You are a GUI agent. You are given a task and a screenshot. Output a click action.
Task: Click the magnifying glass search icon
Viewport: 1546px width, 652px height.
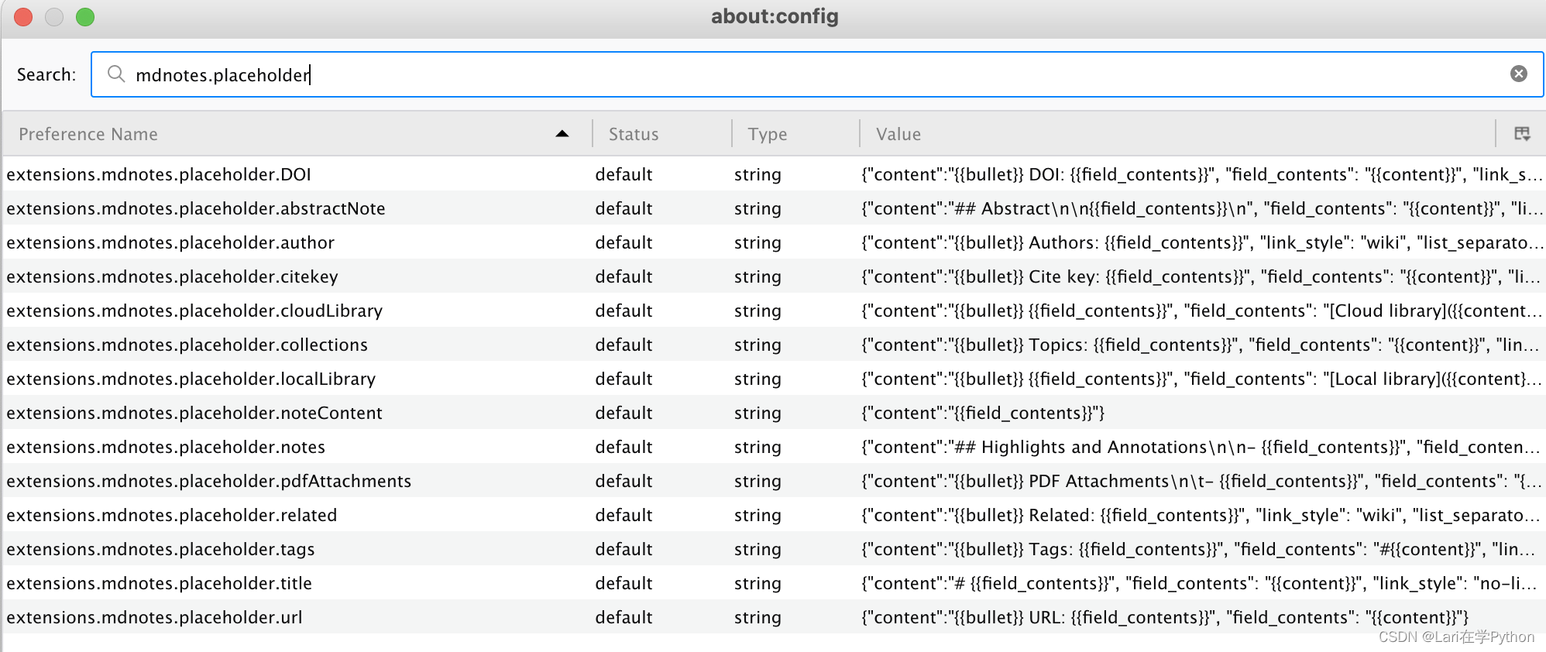(116, 74)
